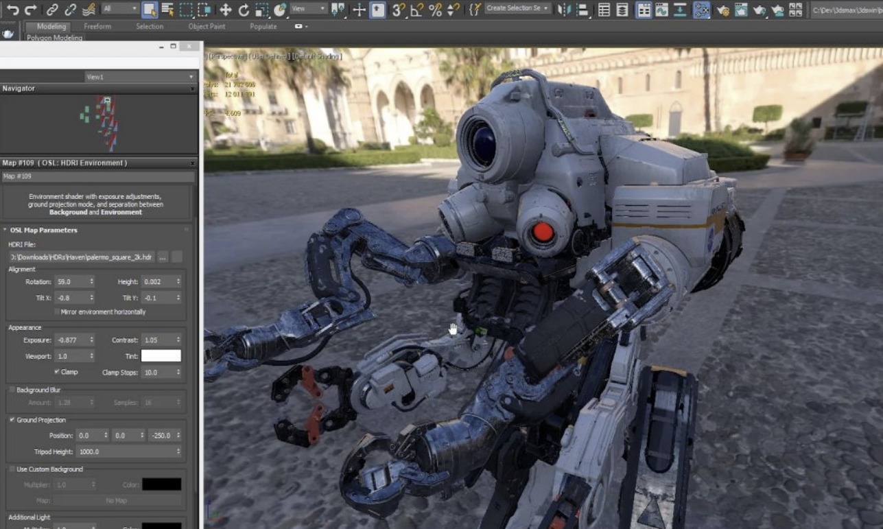The image size is (883, 529).
Task: Activate the Select and Scale tool
Action: click(262, 10)
